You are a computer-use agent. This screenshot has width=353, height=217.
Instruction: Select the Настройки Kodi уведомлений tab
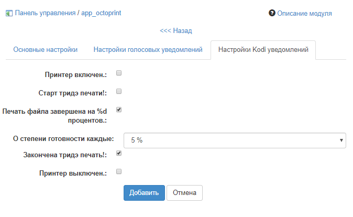(x=263, y=50)
